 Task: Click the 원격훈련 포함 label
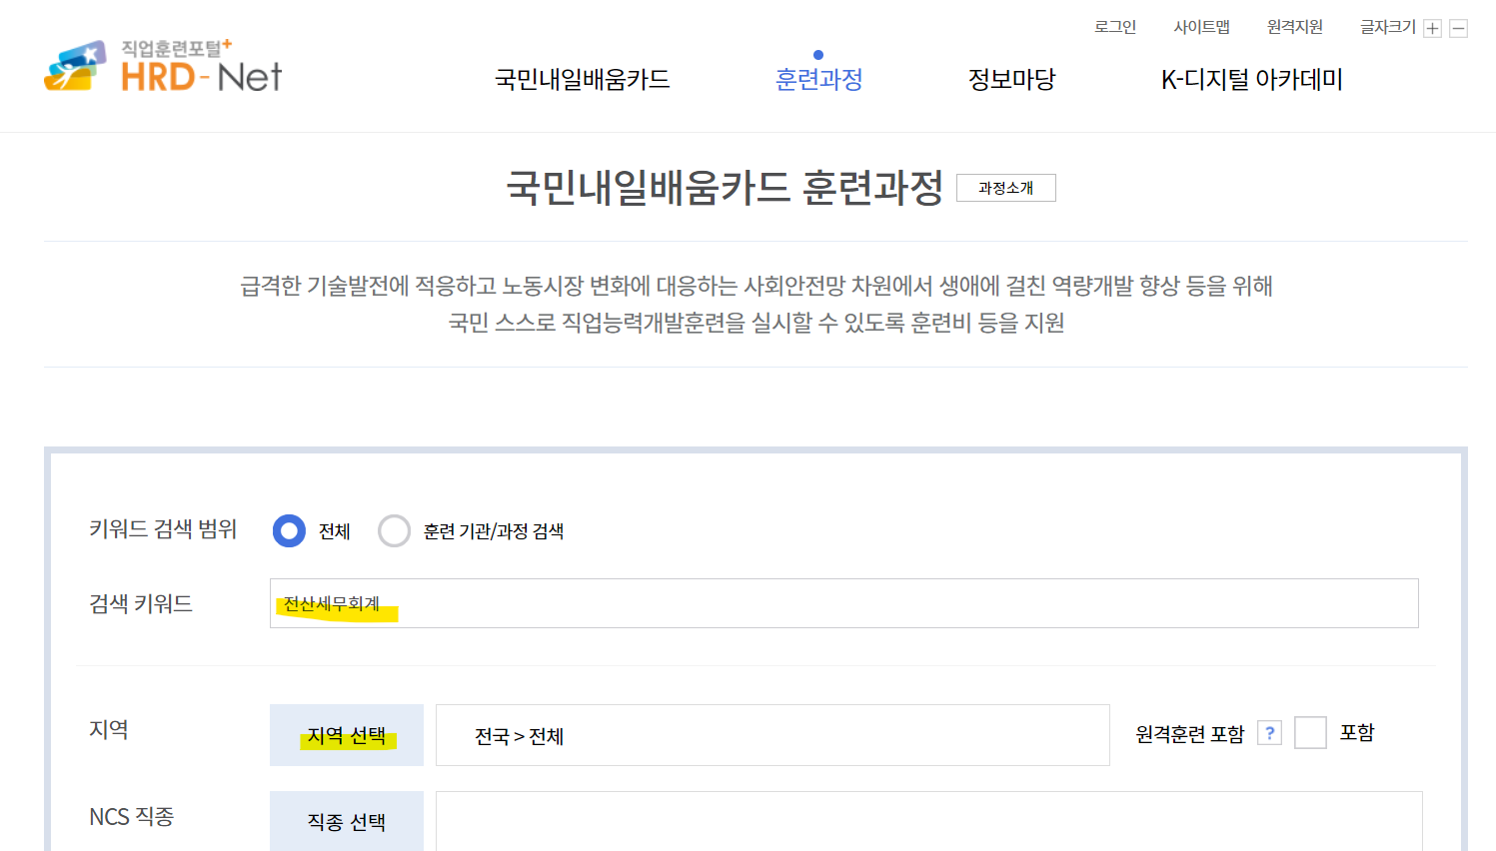tap(1190, 734)
